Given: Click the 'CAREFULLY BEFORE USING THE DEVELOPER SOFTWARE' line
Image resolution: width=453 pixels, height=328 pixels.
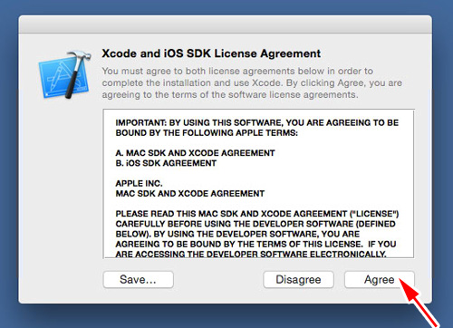Looking at the screenshot, I should coord(255,224).
